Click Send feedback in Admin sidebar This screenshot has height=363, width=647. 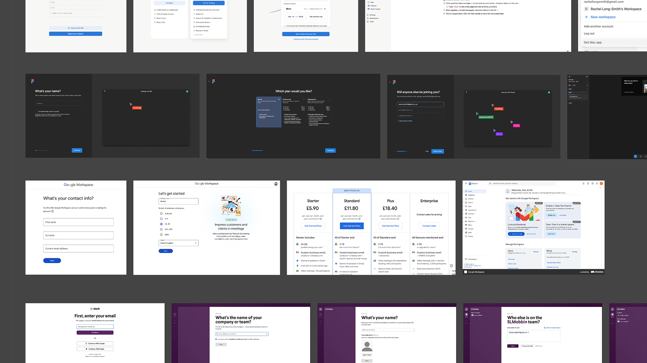471,259
